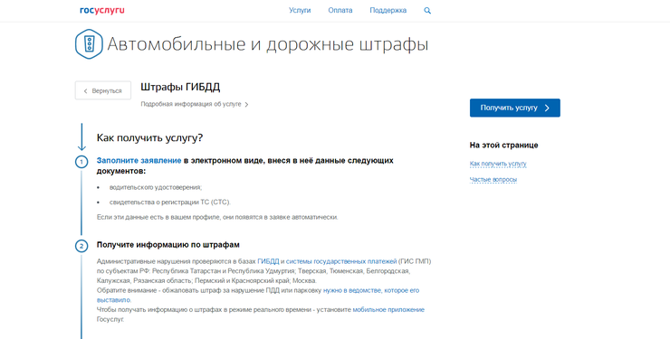Click водительского удостоверения list item
Screen dimensions: 670x339
pyautogui.click(x=156, y=187)
